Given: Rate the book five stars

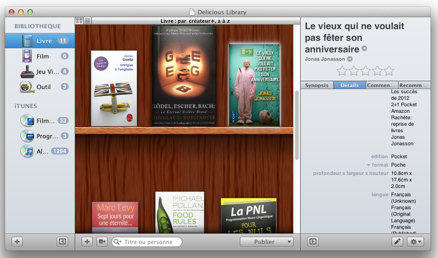Looking at the screenshot, I should (389, 71).
